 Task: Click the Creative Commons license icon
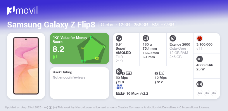[x=46, y=107]
